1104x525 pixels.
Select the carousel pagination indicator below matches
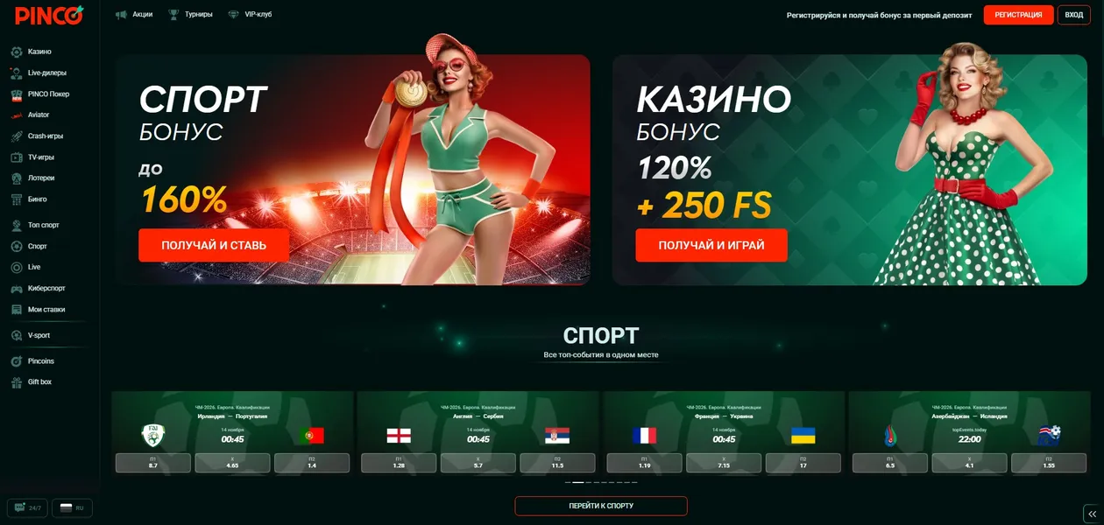point(601,482)
